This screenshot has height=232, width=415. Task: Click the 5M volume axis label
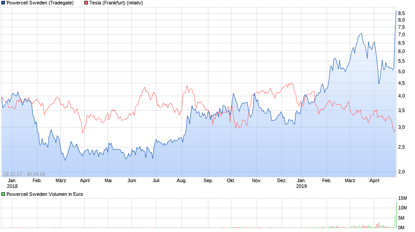click(x=401, y=218)
